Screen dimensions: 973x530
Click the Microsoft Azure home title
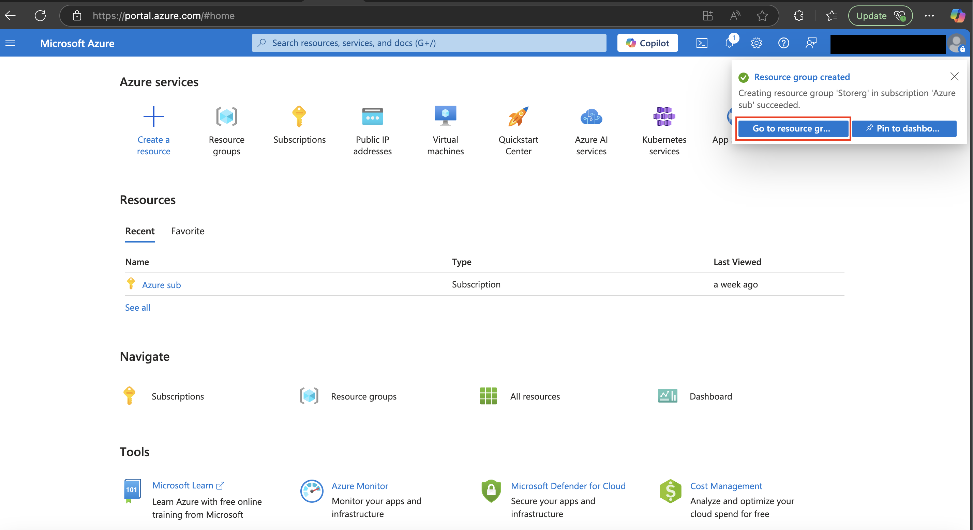[x=77, y=43]
